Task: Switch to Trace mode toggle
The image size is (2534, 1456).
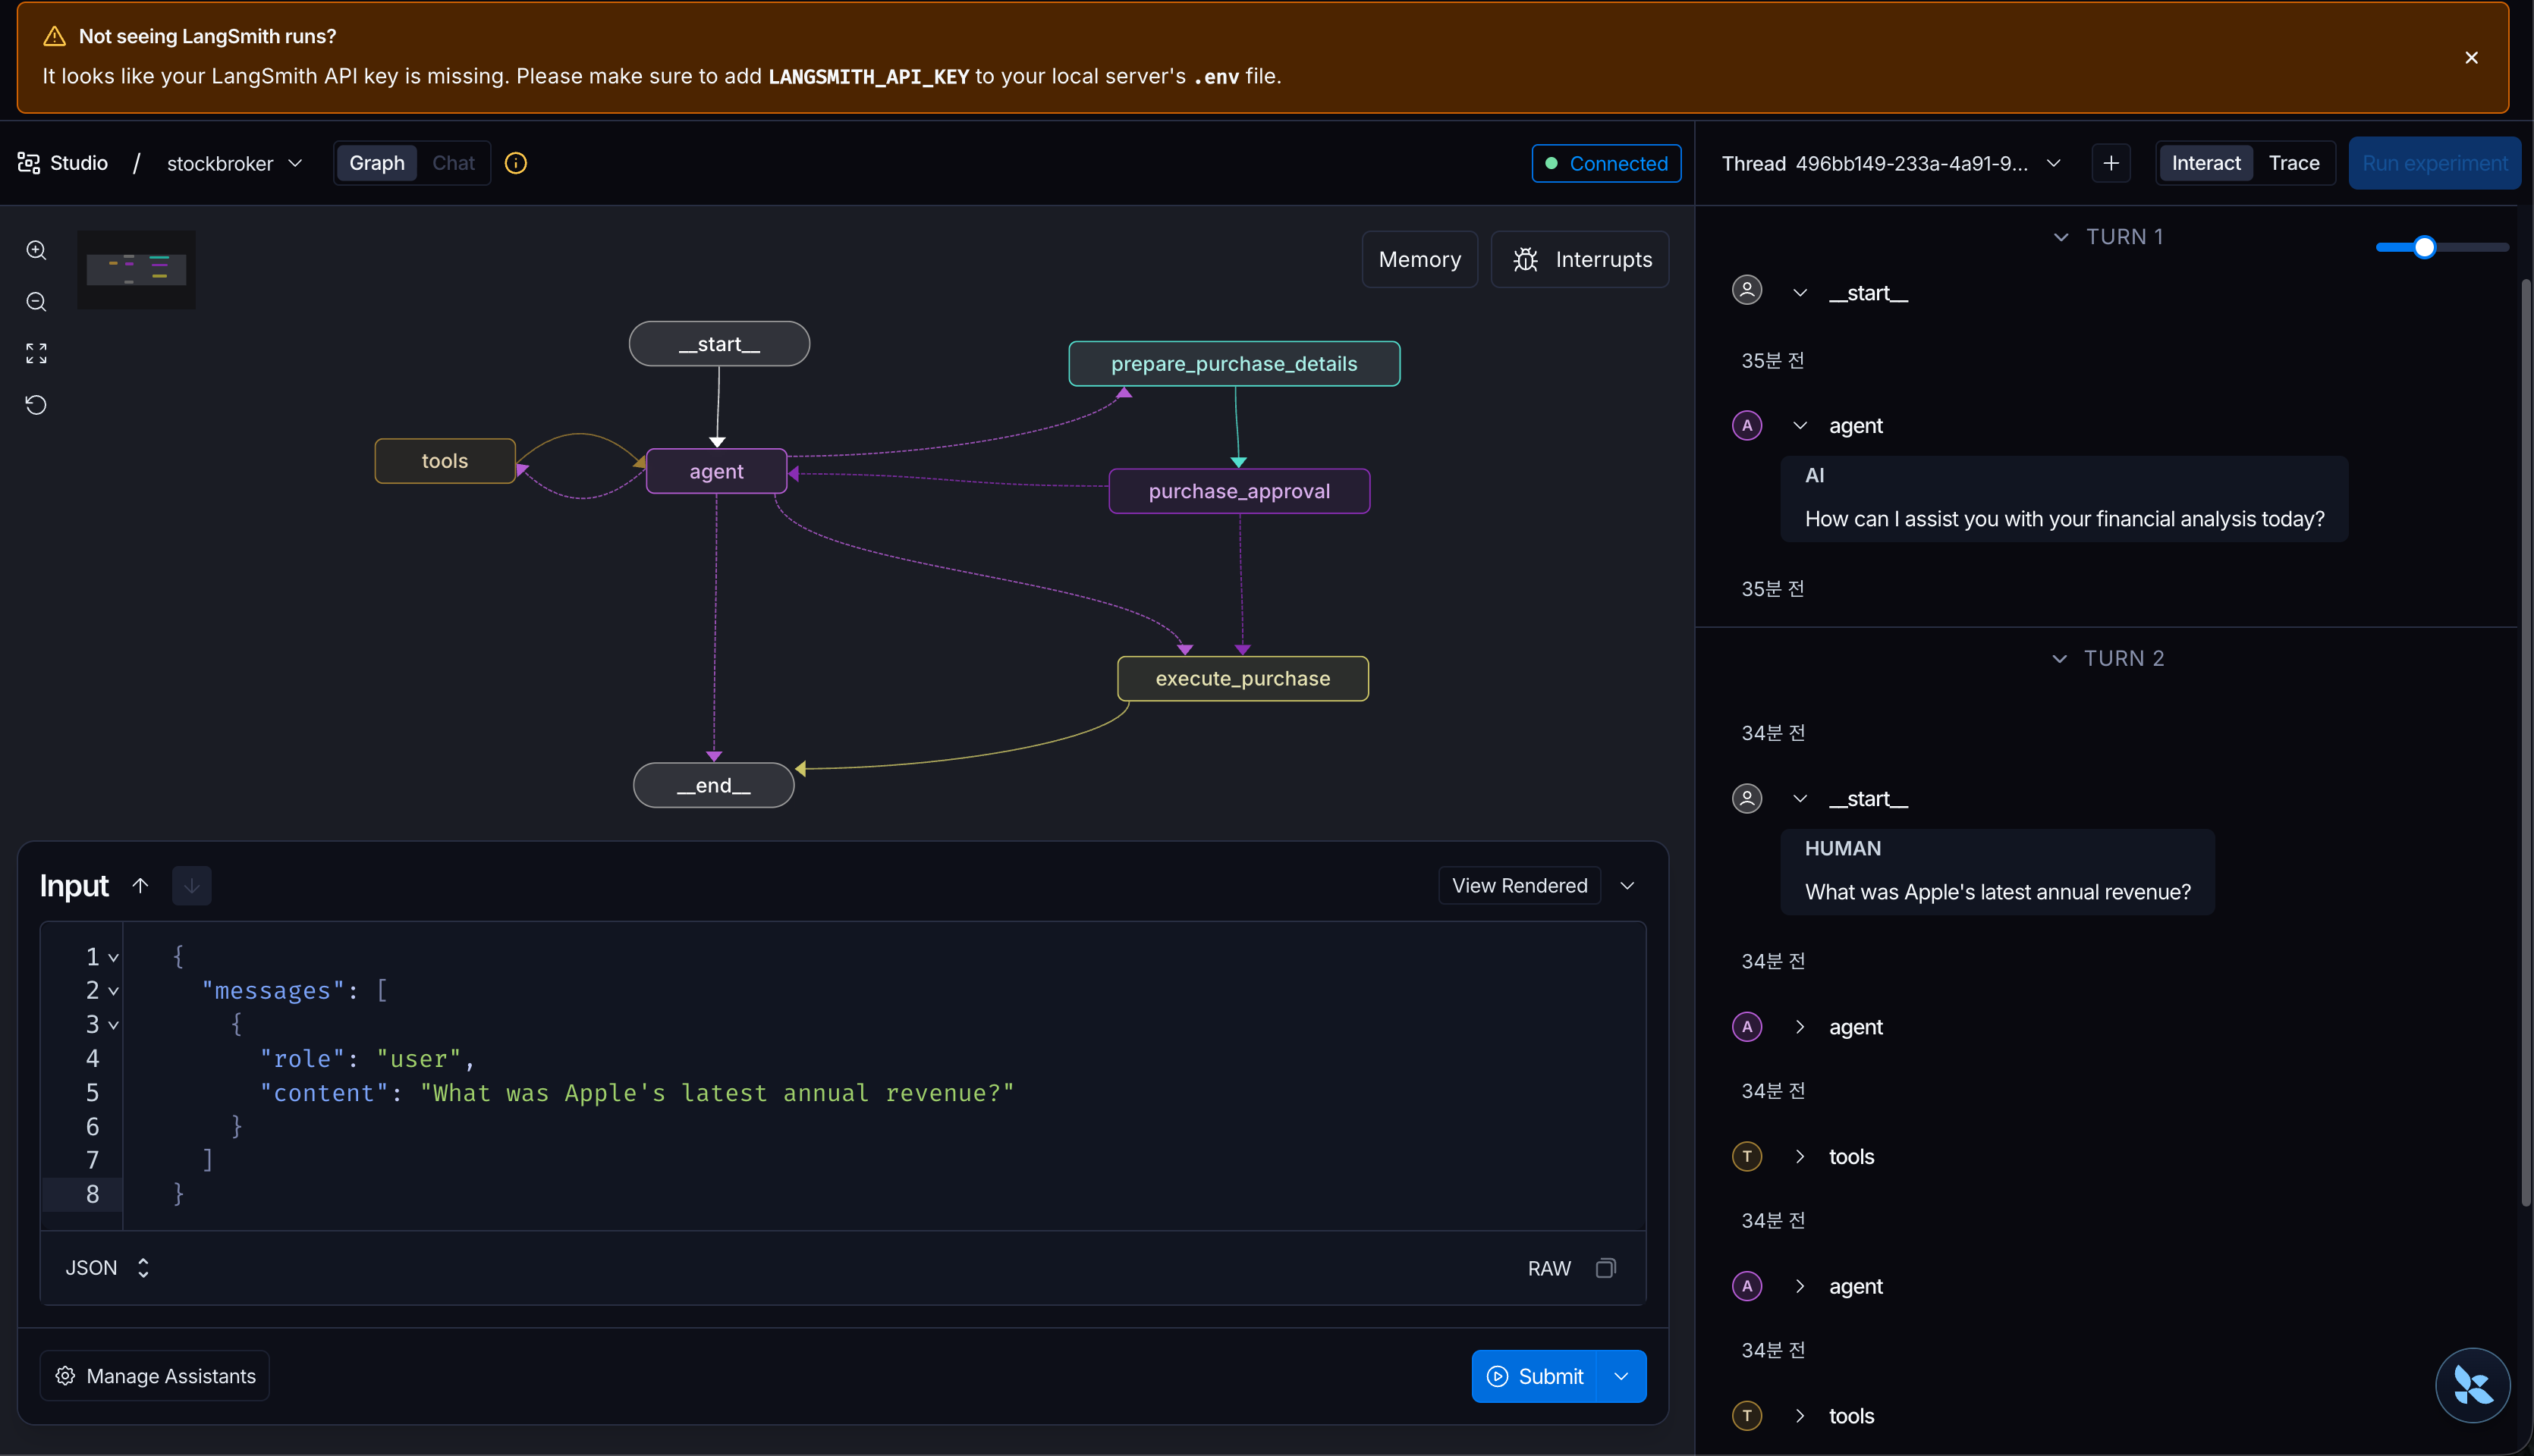Action: (2293, 163)
